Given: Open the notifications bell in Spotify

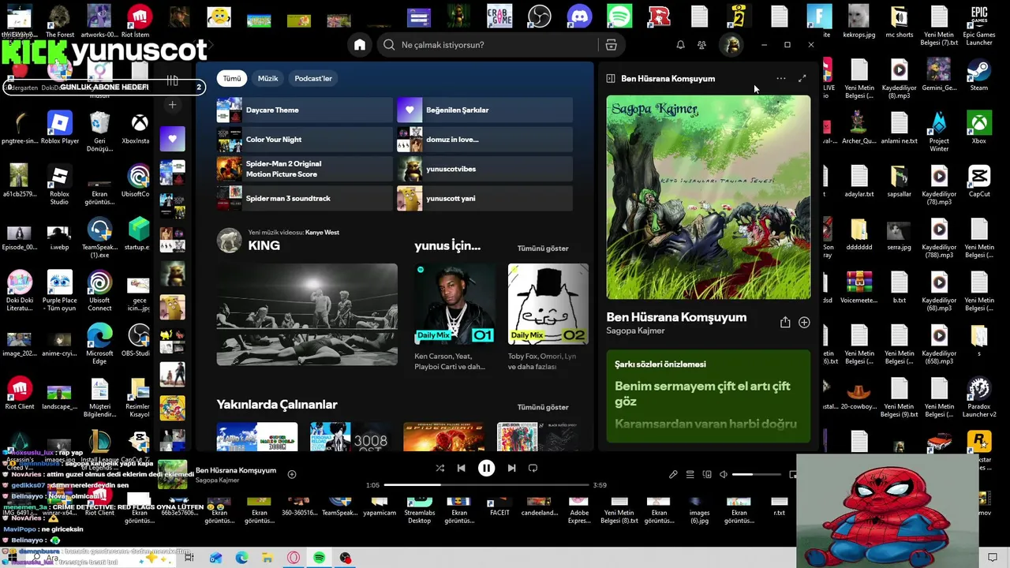Looking at the screenshot, I should [680, 45].
